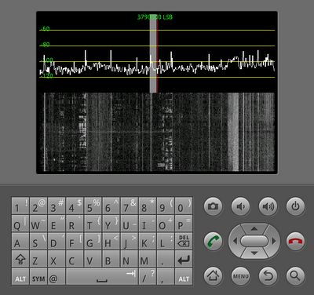Click the A key
Image resolution: width=314 pixels, height=295 pixels.
point(20,241)
